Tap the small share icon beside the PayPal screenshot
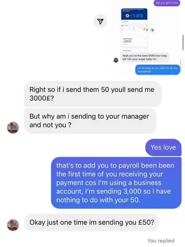185x247 pixels. 152,30
